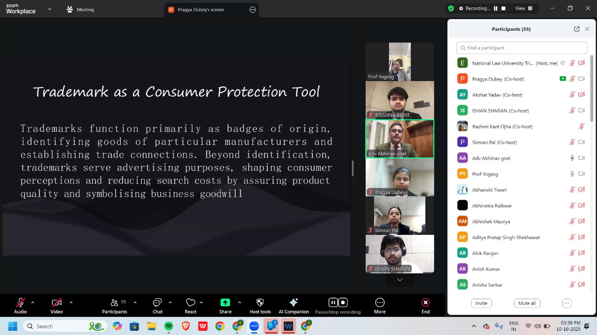Open the View dropdown at top
The width and height of the screenshot is (597, 335).
[523, 8]
